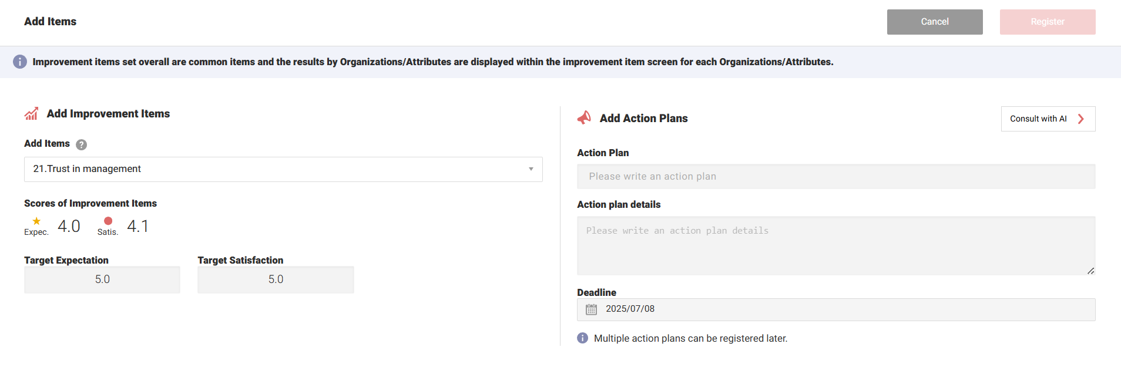Select the Action Plan text field

click(837, 176)
